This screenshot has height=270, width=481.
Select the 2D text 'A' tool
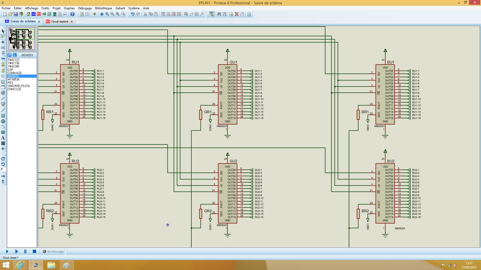3,138
